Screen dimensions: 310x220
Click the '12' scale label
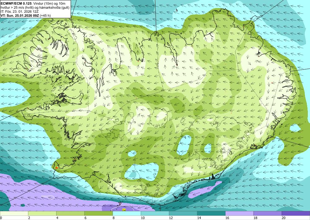click(171, 218)
